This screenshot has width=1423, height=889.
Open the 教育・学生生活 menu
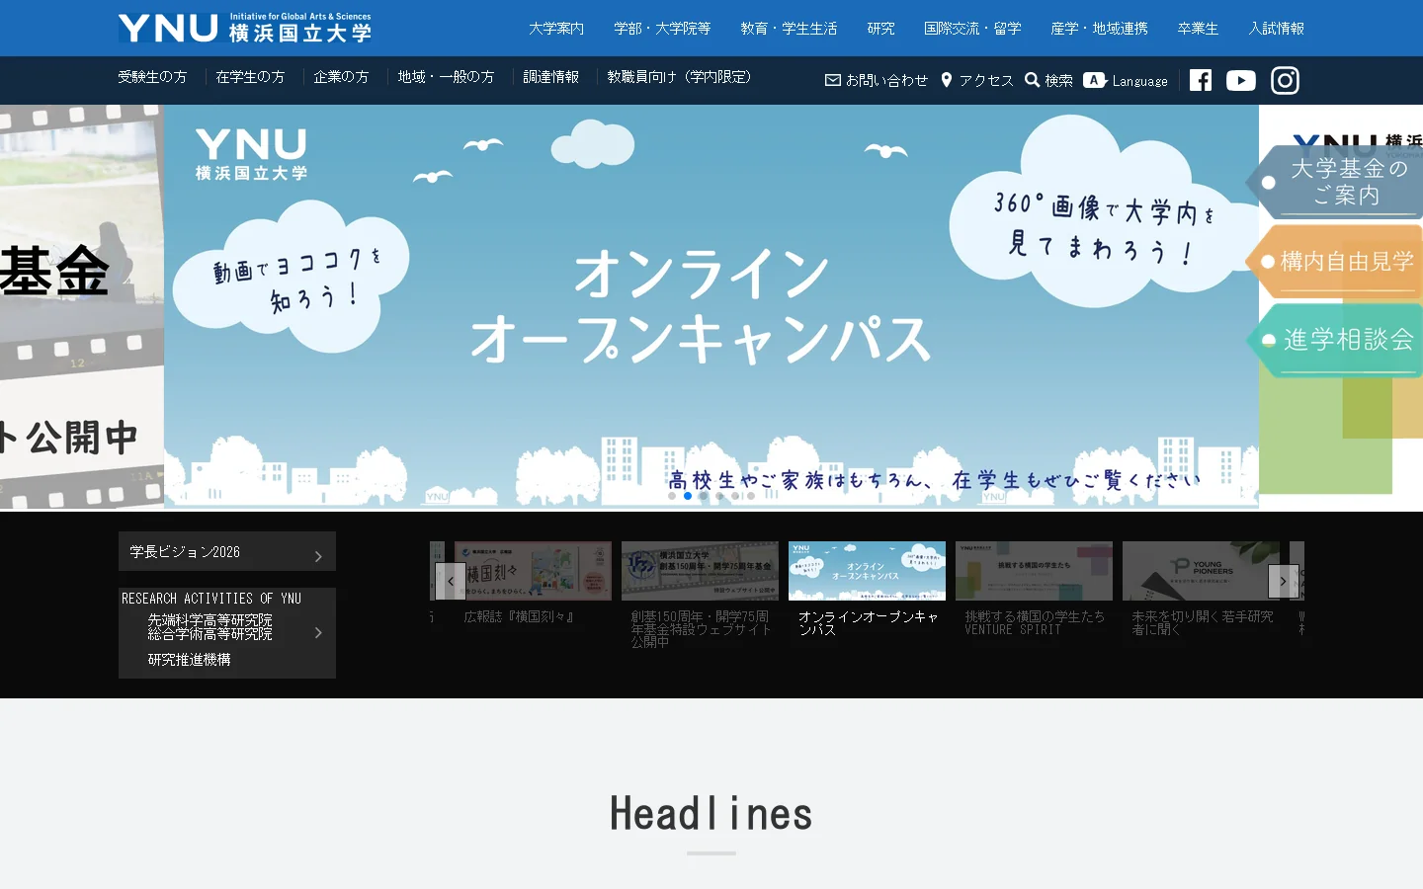click(789, 29)
